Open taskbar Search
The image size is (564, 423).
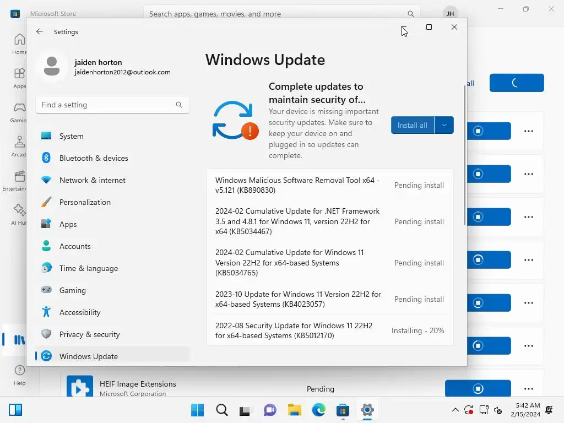pos(221,410)
